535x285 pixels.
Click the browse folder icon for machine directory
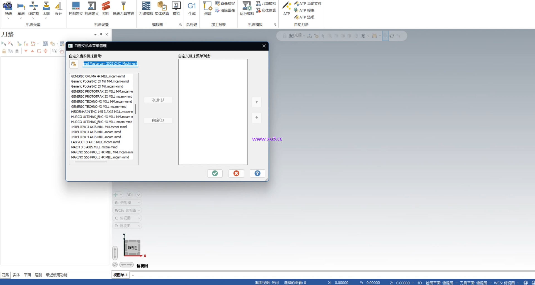(74, 64)
